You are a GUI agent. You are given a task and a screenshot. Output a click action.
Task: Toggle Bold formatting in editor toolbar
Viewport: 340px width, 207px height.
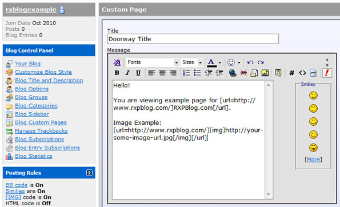click(117, 73)
